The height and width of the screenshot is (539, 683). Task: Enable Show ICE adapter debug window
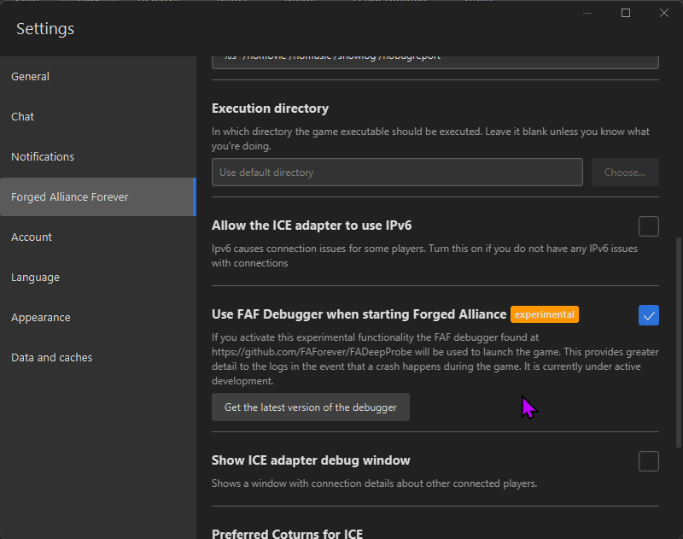[x=649, y=461]
